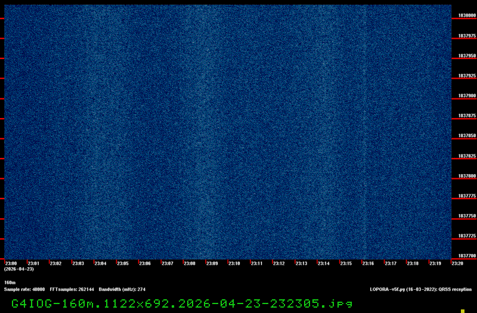
Task: Select the 23:03 time marker
Action: point(78,264)
